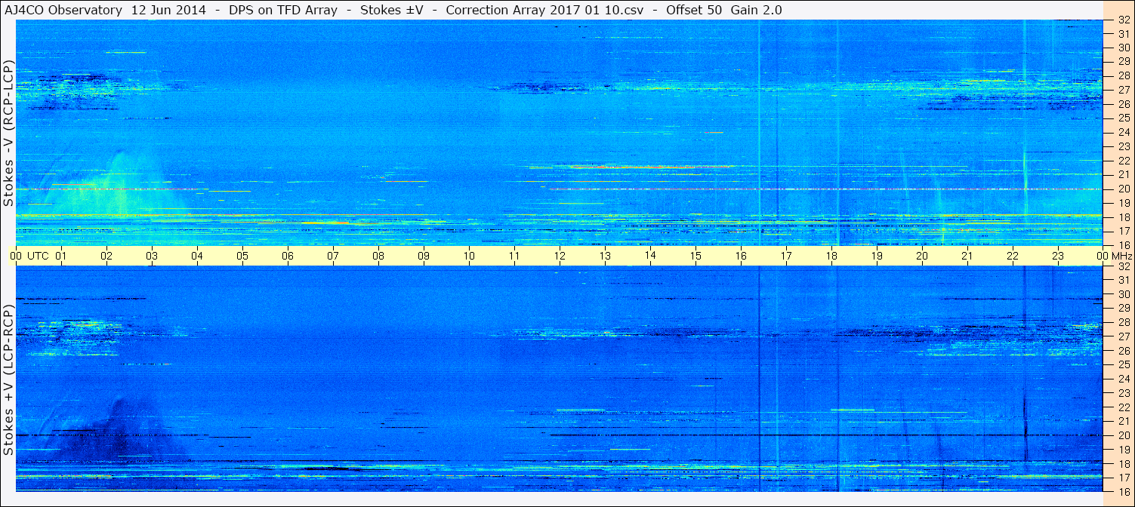Viewport: 1135px width, 507px height.
Task: Select the 18 hour time marker
Action: tap(831, 256)
